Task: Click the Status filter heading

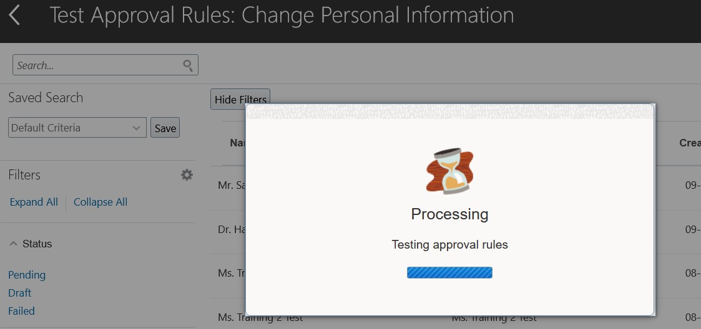Action: (x=37, y=244)
